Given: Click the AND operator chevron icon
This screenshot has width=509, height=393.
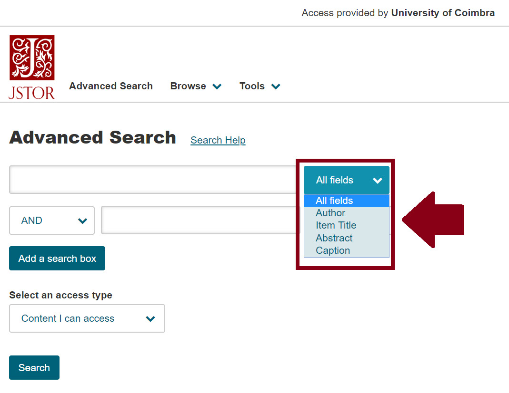Looking at the screenshot, I should 82,221.
